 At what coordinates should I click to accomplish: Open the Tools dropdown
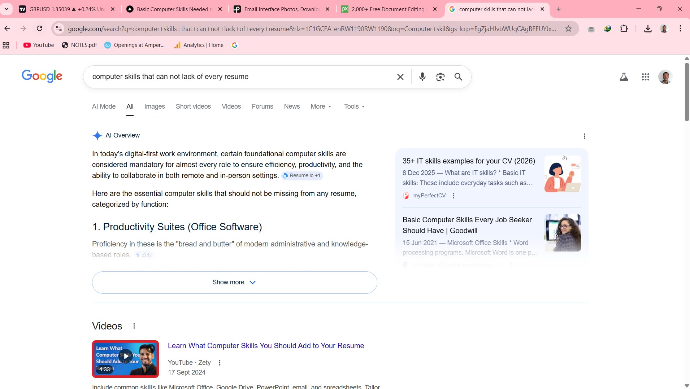(354, 106)
